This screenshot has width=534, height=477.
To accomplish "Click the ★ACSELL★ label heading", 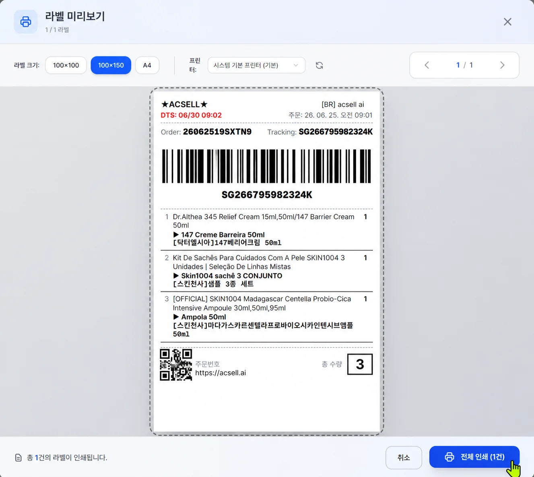I will (x=184, y=104).
